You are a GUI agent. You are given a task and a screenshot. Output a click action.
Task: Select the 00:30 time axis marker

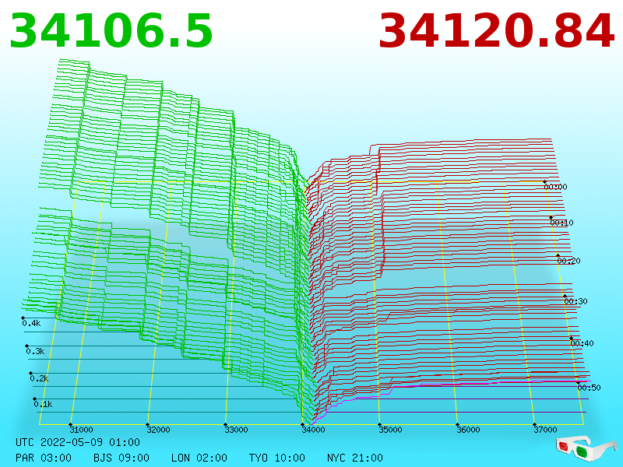pos(575,301)
